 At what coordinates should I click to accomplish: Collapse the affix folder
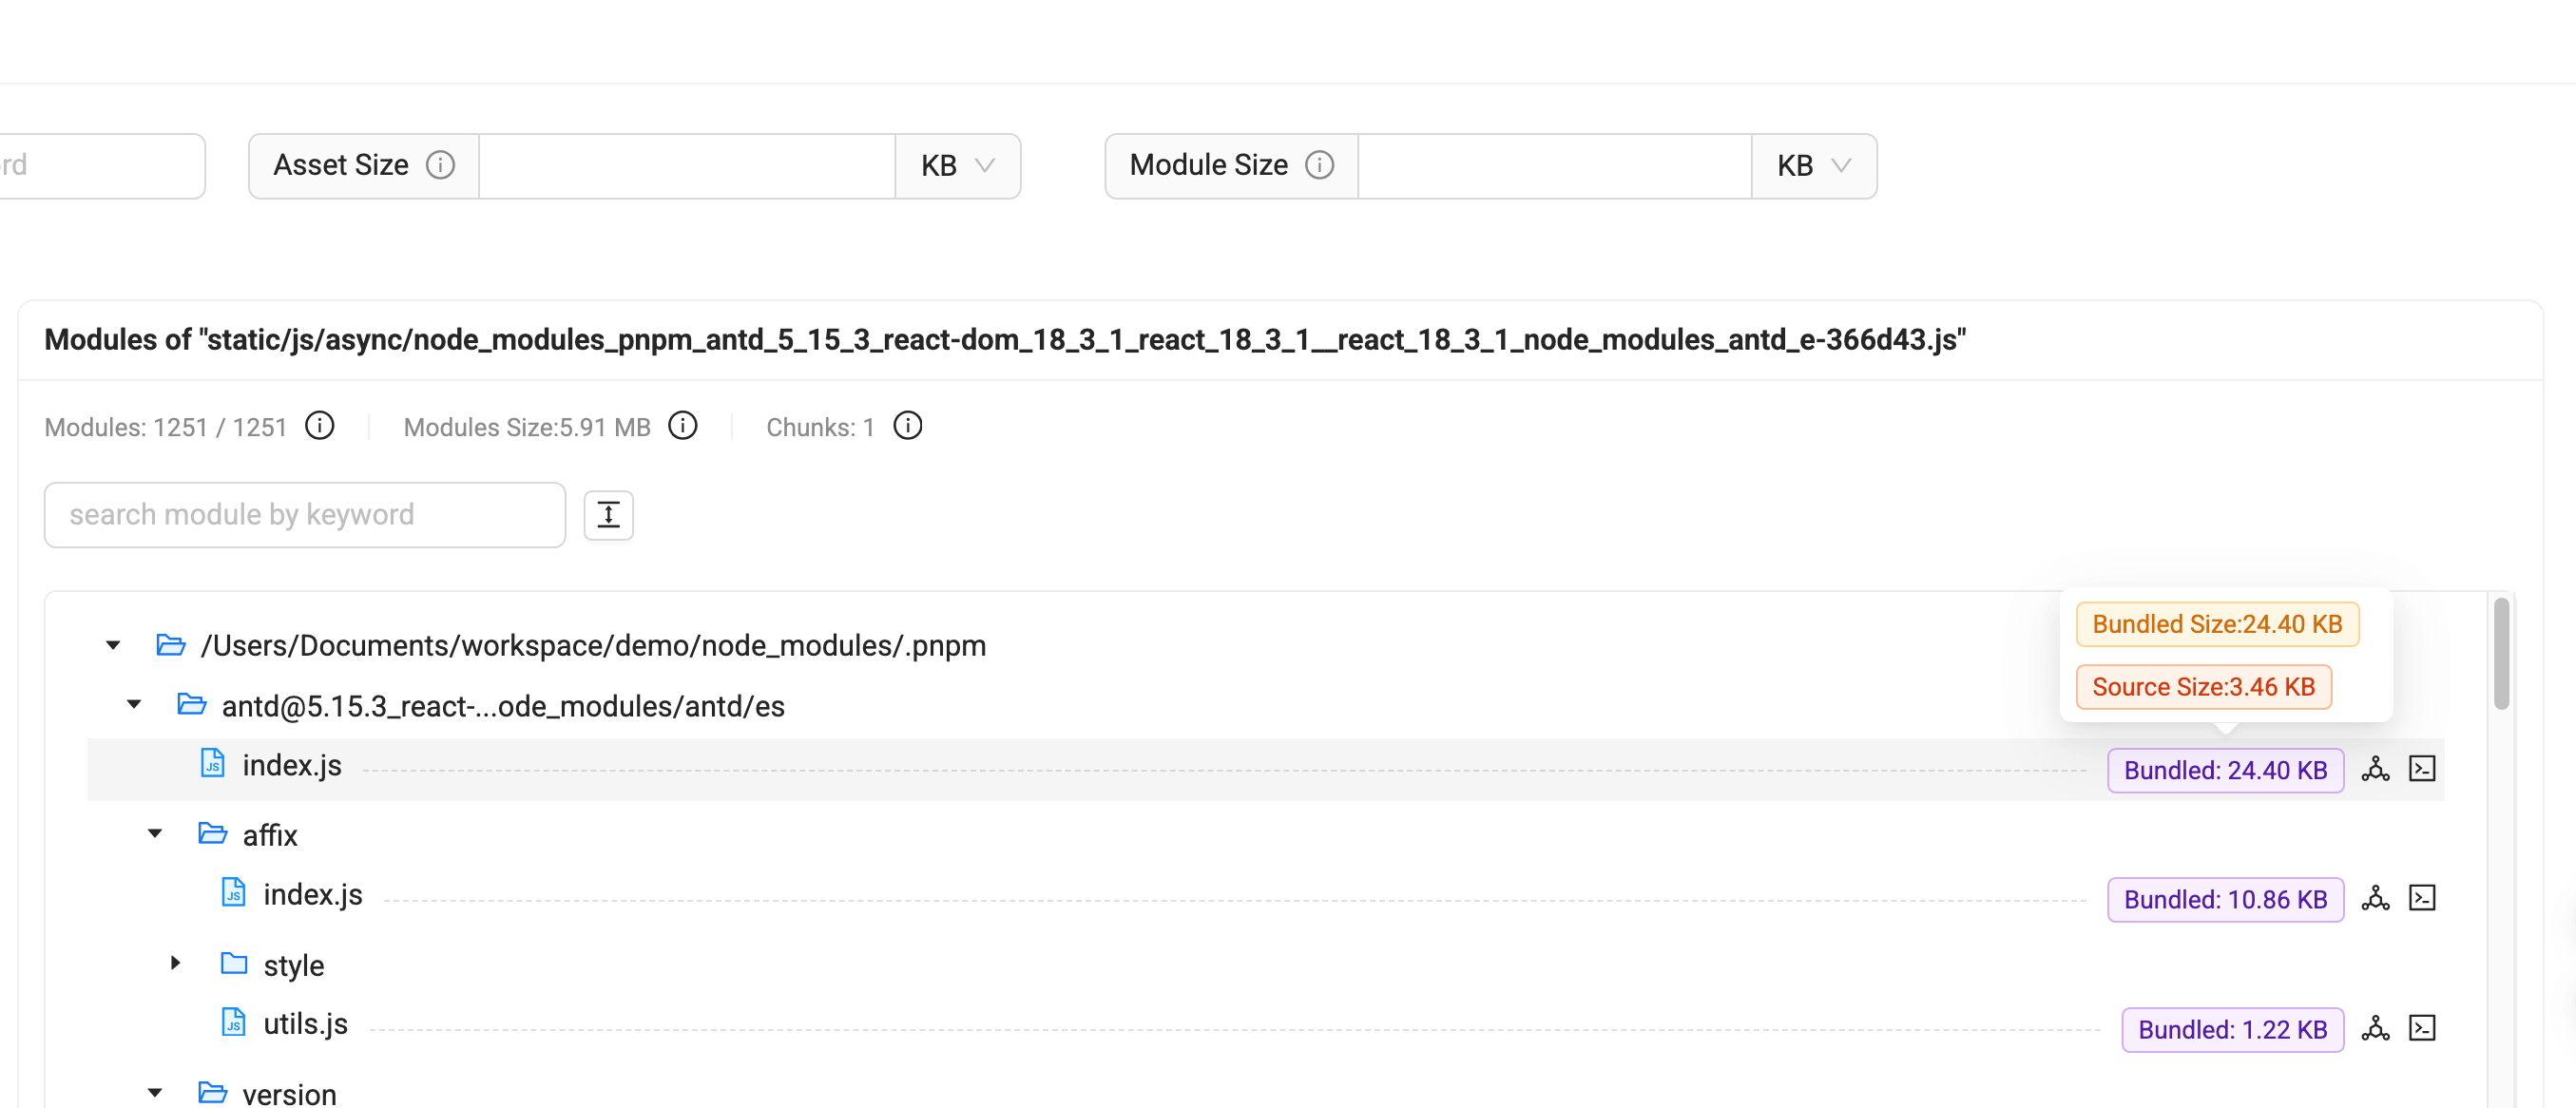coord(155,834)
